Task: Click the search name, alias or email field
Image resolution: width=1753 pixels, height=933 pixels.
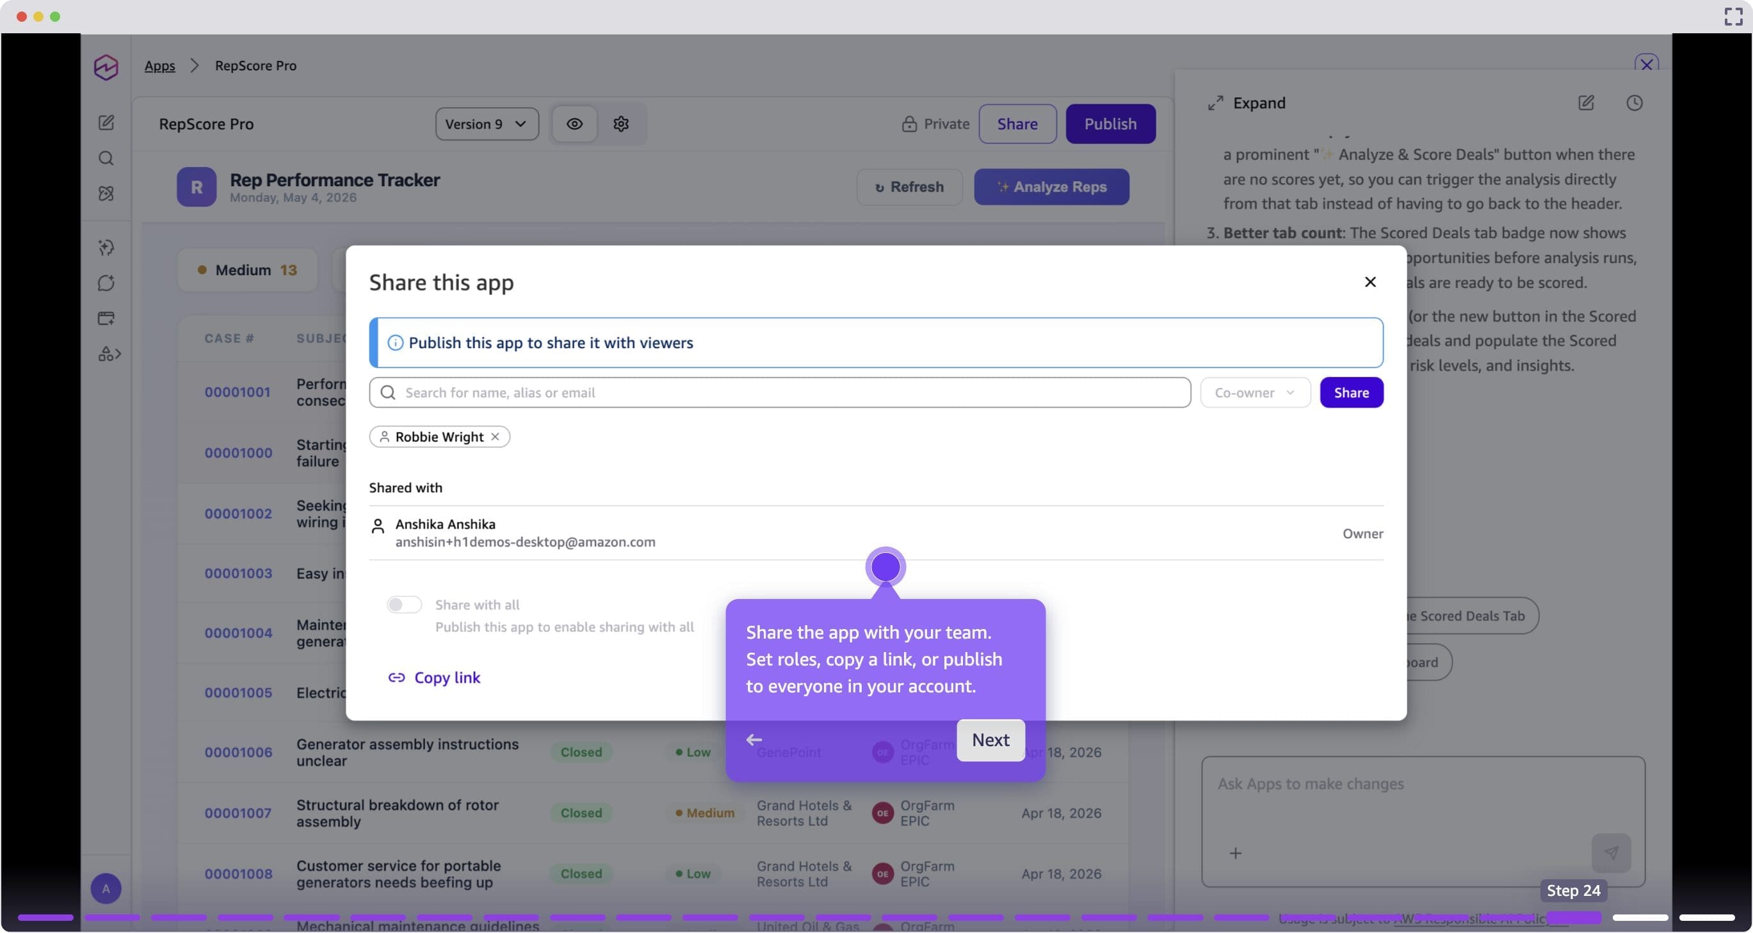Action: [780, 392]
